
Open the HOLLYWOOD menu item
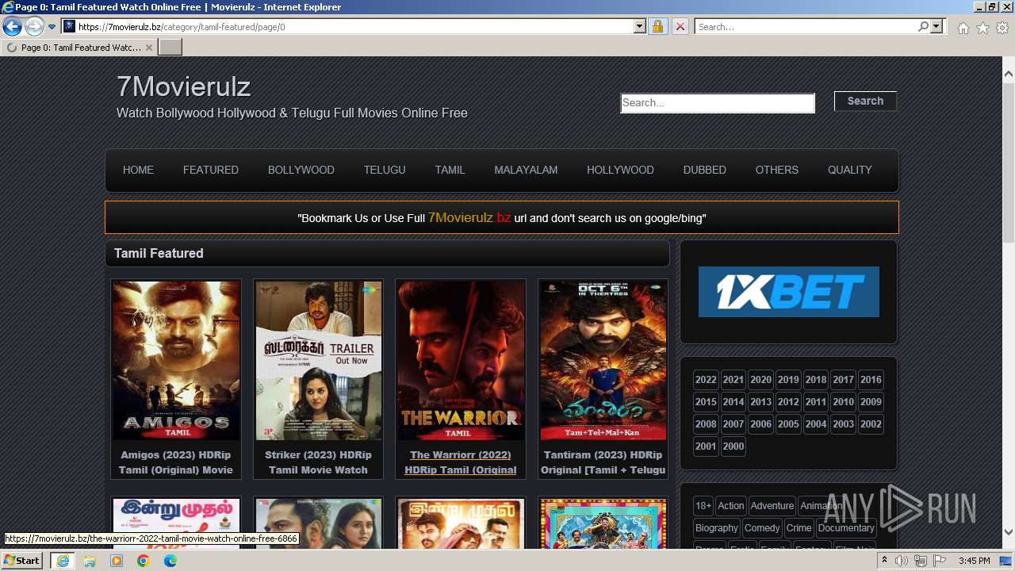pyautogui.click(x=620, y=170)
